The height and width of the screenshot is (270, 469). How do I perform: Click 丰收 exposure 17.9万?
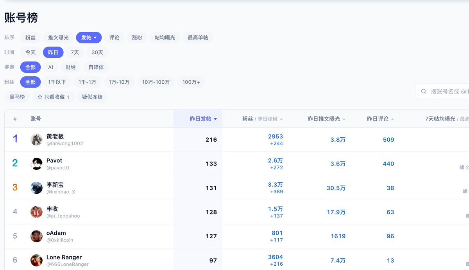tap(336, 212)
